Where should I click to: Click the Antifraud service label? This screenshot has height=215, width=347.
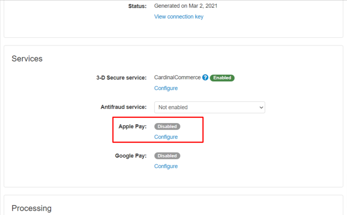coord(124,107)
